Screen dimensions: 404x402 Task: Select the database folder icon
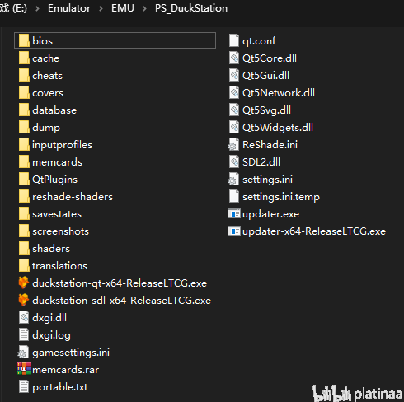(24, 110)
